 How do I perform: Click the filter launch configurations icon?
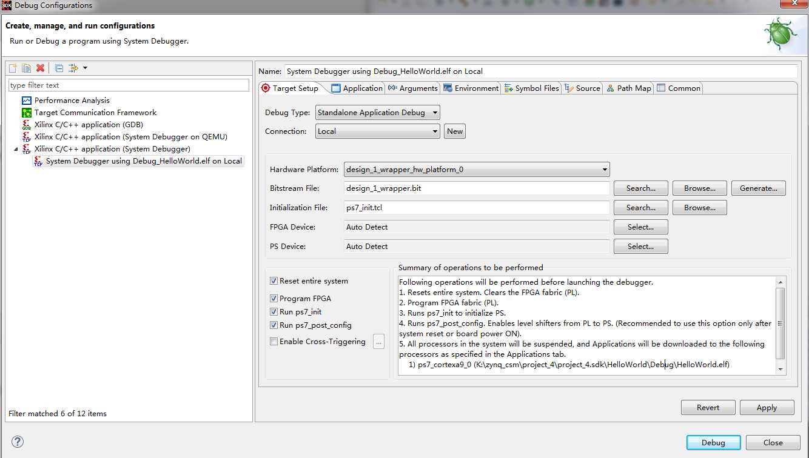73,68
